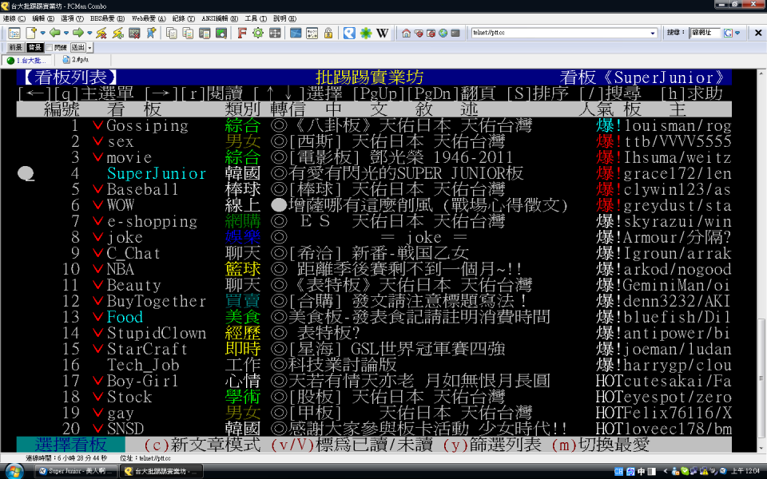
Task: Open the address bar dropdown arrow
Action: [x=653, y=34]
